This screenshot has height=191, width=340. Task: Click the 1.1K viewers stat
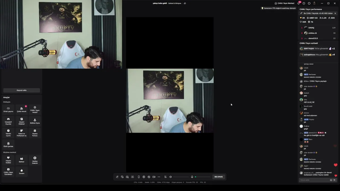click(x=323, y=18)
